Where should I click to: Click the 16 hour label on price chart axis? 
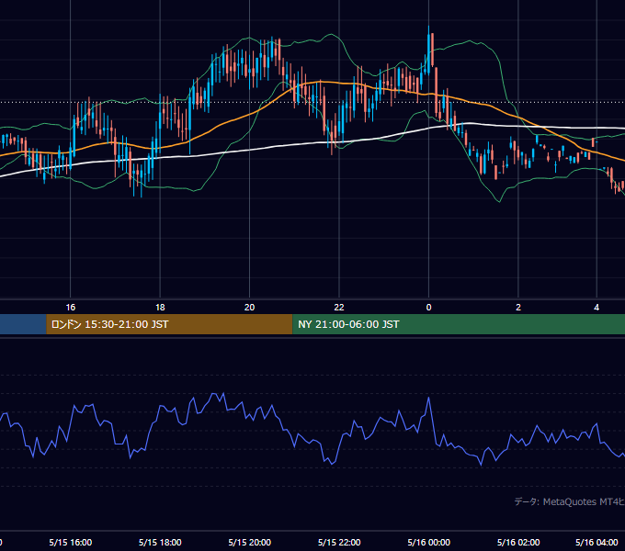tap(71, 308)
